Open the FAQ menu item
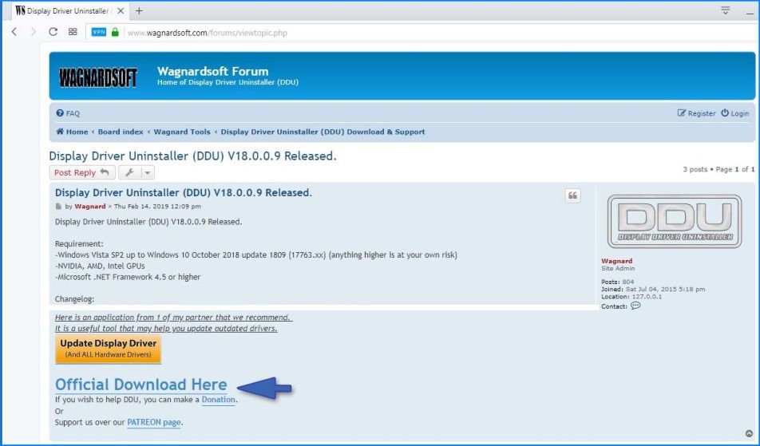The width and height of the screenshot is (760, 446). pyautogui.click(x=68, y=113)
